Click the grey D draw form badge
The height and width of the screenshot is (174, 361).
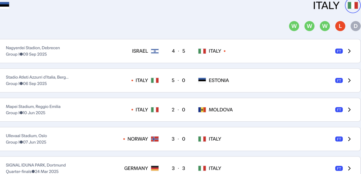click(x=355, y=26)
